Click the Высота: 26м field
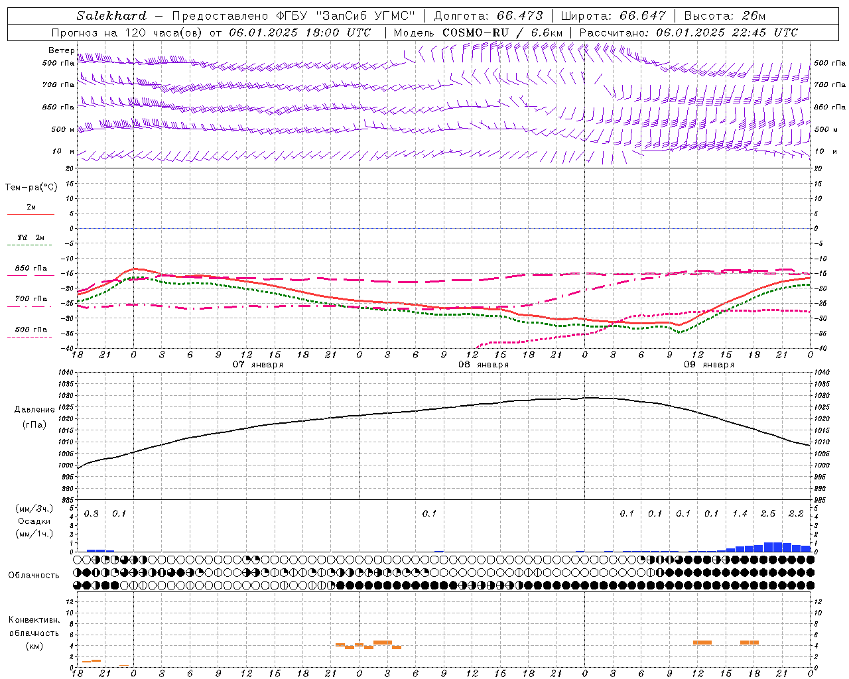 point(725,15)
